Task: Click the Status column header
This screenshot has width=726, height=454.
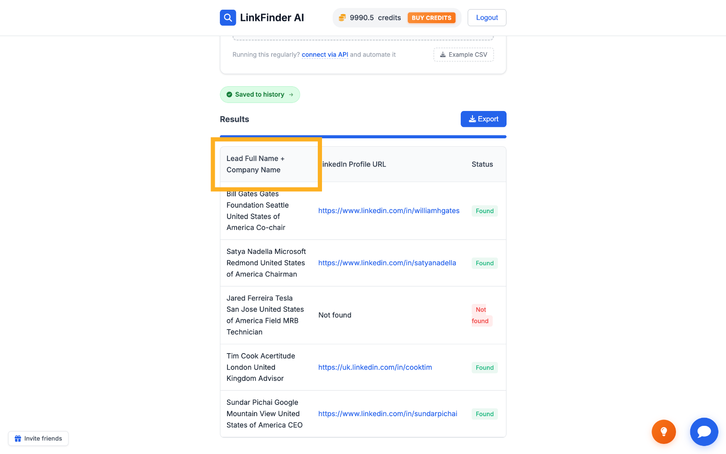Action: tap(482, 164)
